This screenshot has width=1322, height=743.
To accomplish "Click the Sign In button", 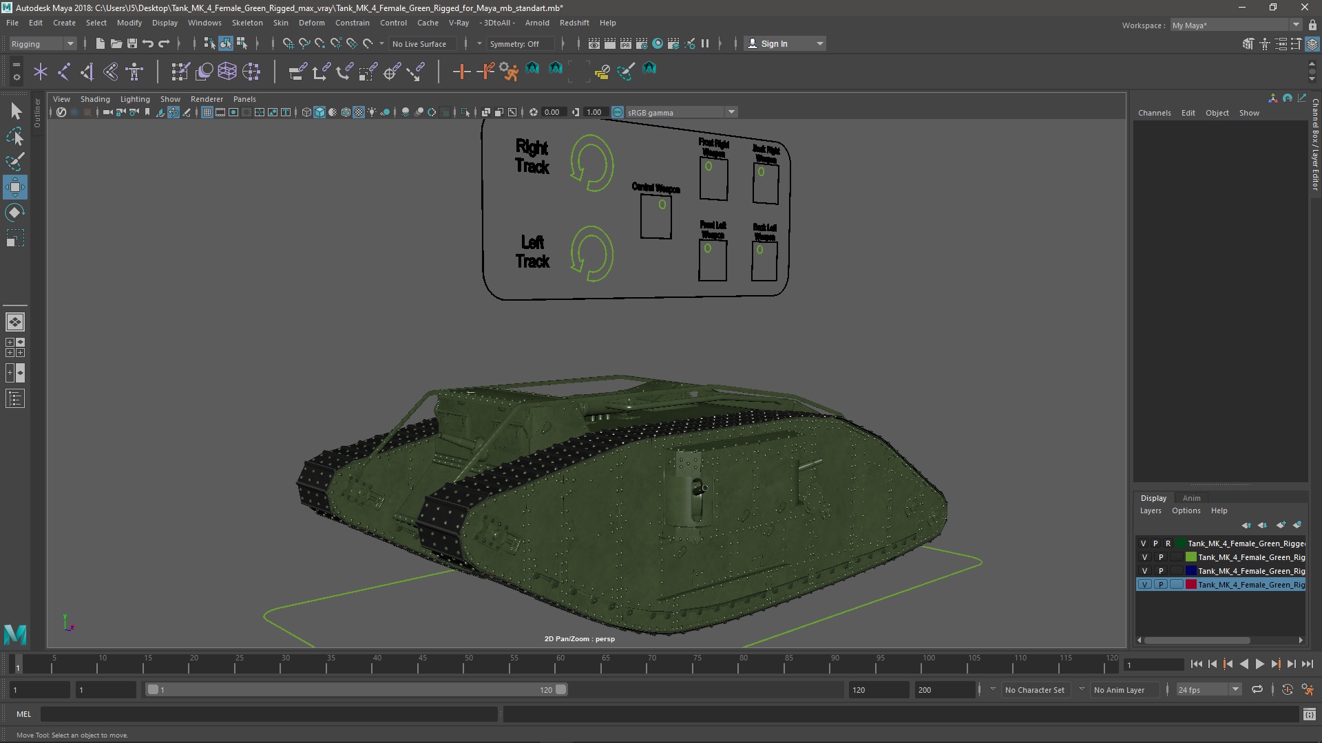I will 774,43.
